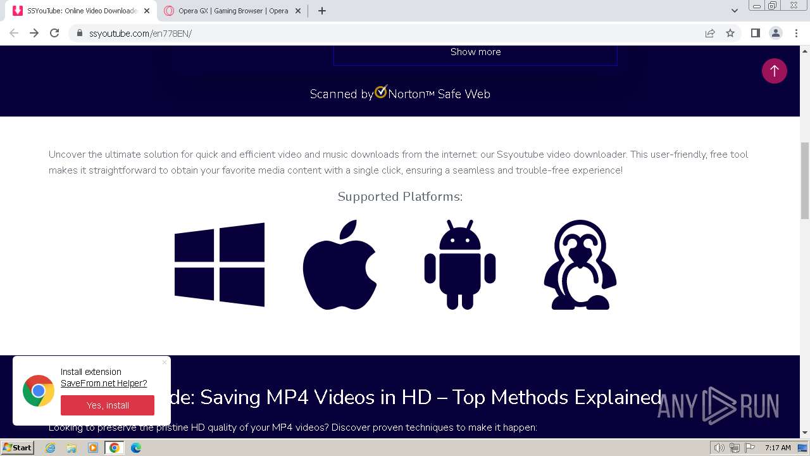This screenshot has width=810, height=456.
Task: Click the vertical page scrollbar thumb
Action: coord(805,181)
